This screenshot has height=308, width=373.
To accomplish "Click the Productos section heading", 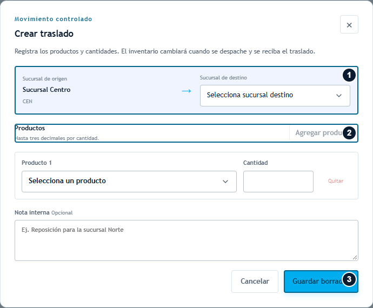I will (30, 128).
